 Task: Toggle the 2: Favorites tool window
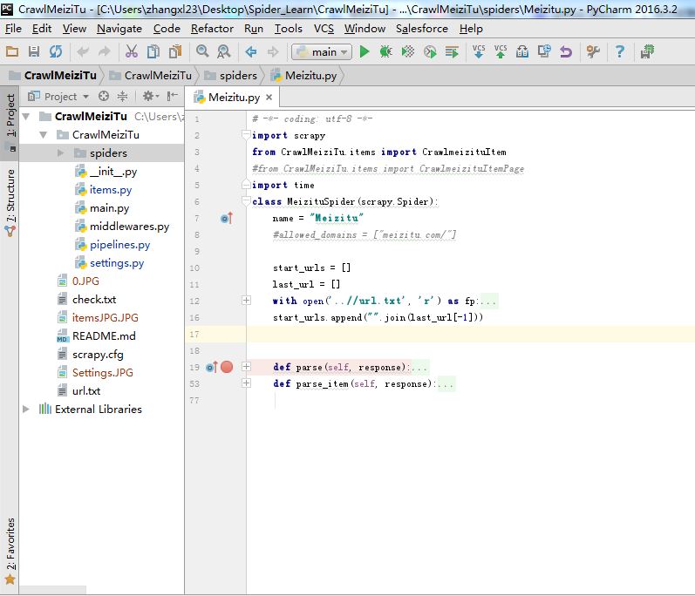[x=10, y=549]
